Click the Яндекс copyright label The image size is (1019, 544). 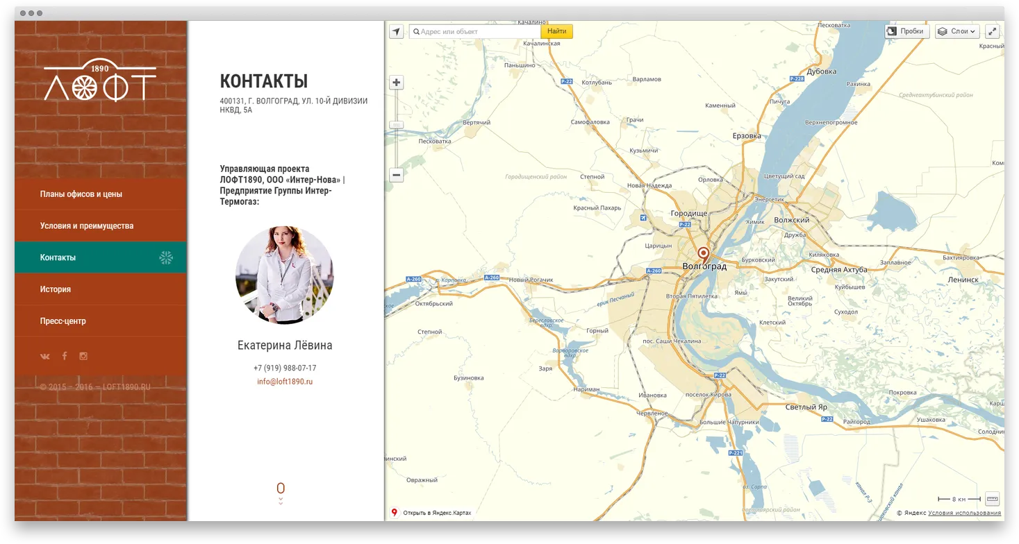[911, 513]
